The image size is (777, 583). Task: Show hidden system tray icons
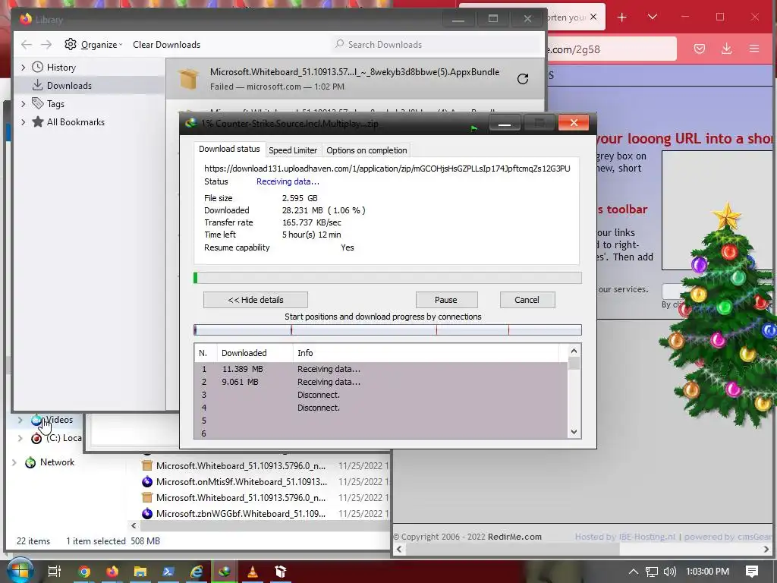[x=634, y=572]
